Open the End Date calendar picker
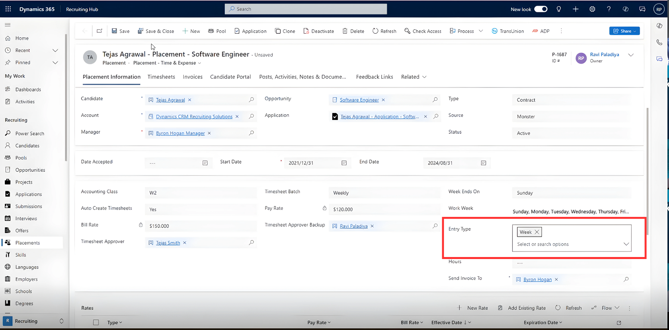Image resolution: width=669 pixels, height=330 pixels. pyautogui.click(x=484, y=163)
